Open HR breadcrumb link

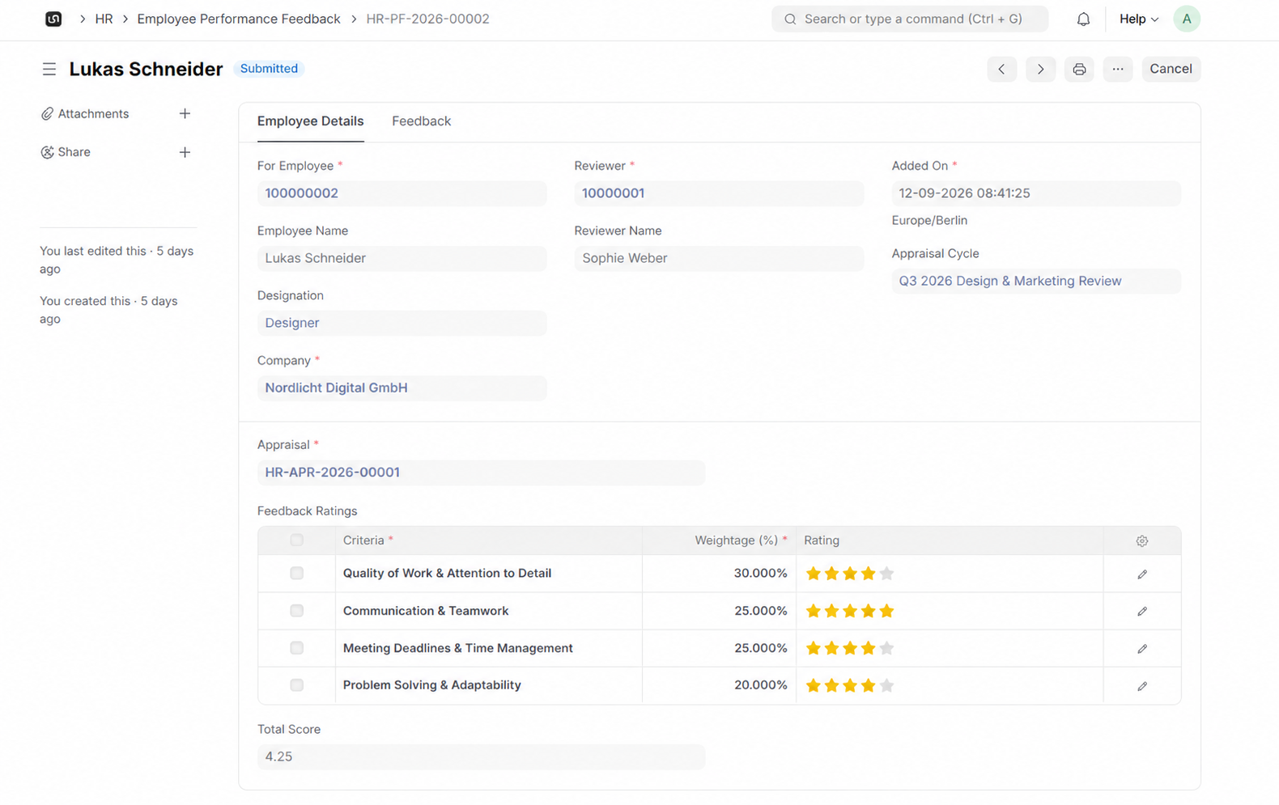click(104, 19)
